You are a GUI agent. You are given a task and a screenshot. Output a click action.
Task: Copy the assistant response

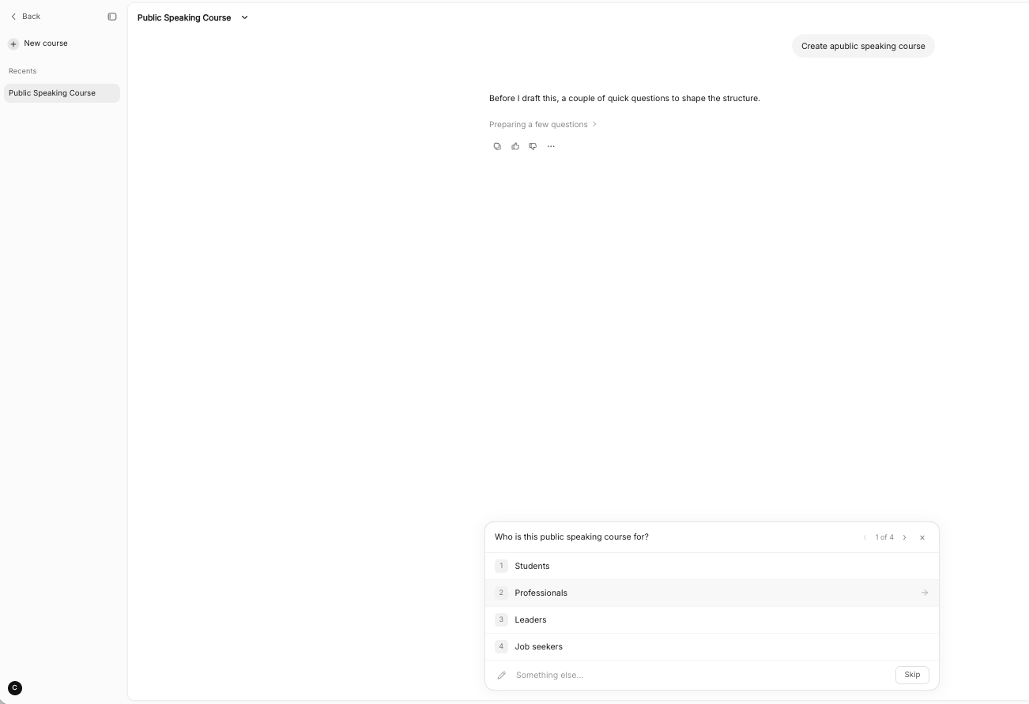(497, 146)
